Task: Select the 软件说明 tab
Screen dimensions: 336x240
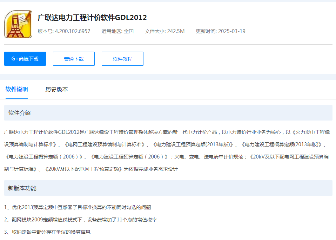Action: pyautogui.click(x=17, y=90)
